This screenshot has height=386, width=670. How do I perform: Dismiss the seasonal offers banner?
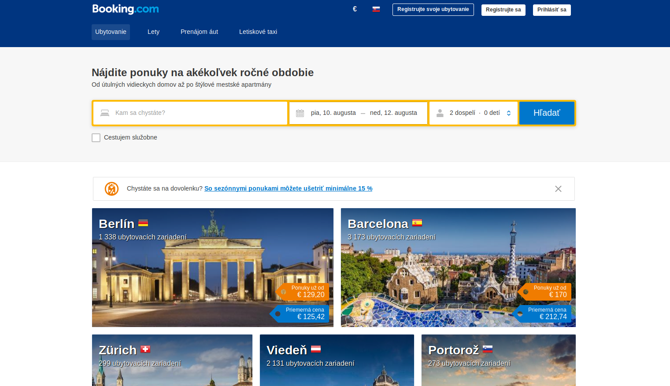pyautogui.click(x=558, y=189)
